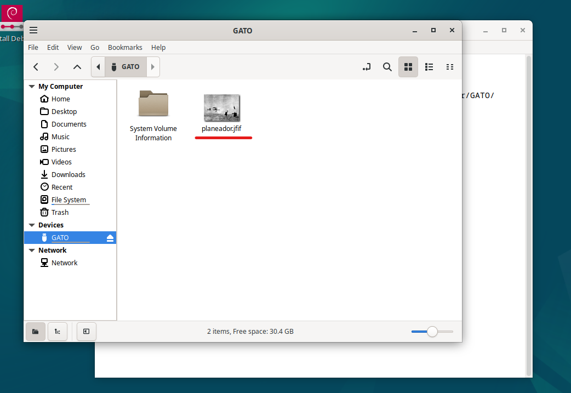Open the Downloads sidebar location
This screenshot has width=571, height=393.
(x=68, y=175)
